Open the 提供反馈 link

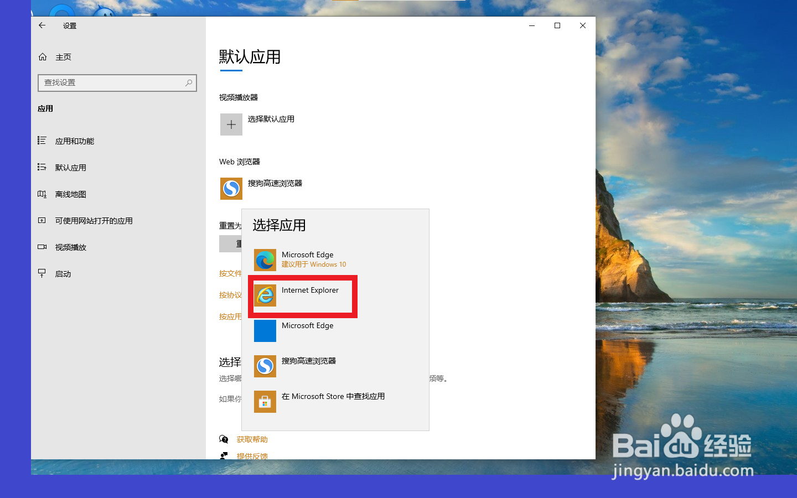tap(252, 456)
